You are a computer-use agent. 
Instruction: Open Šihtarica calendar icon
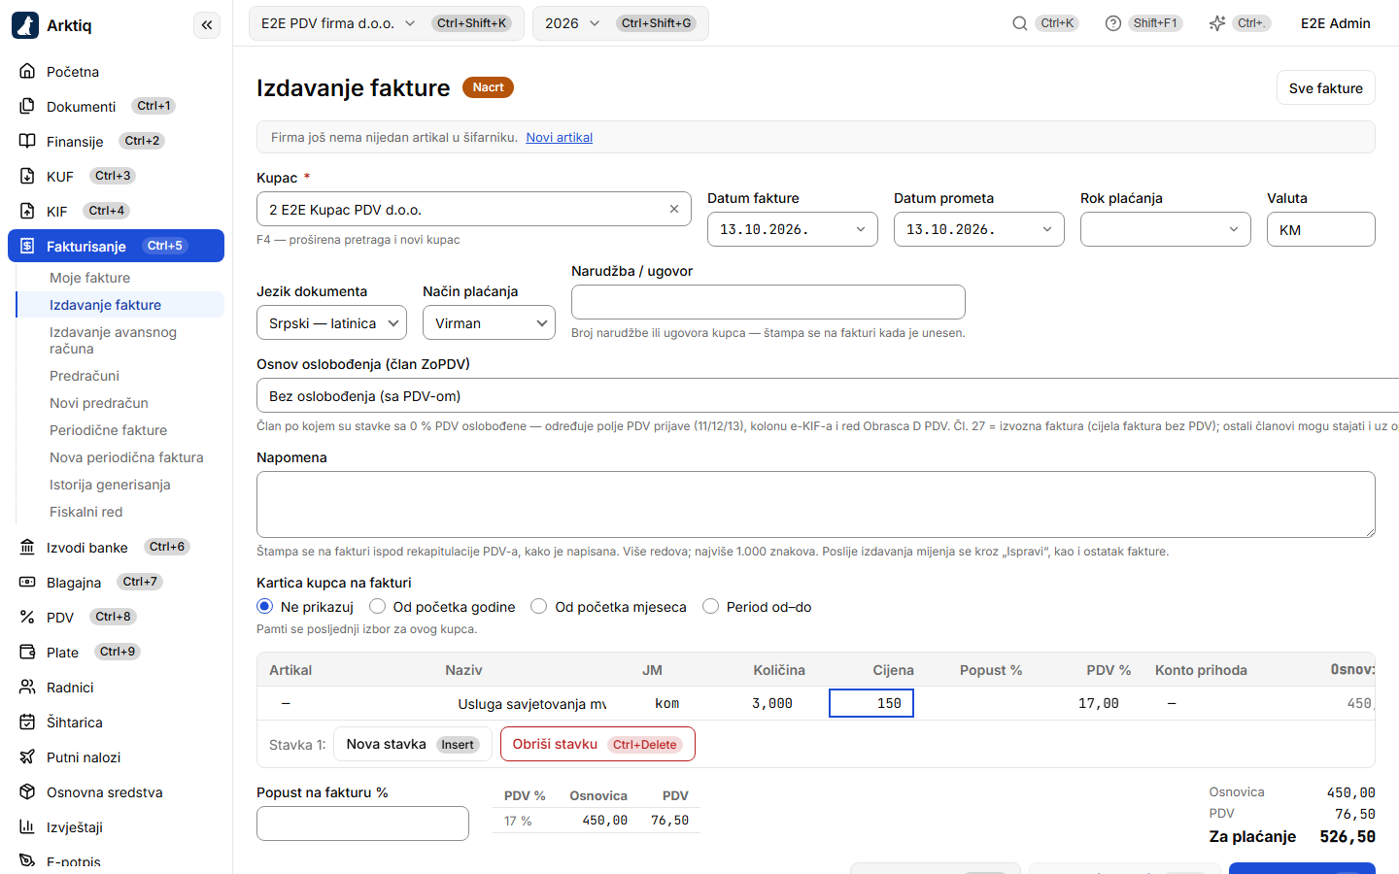point(27,722)
